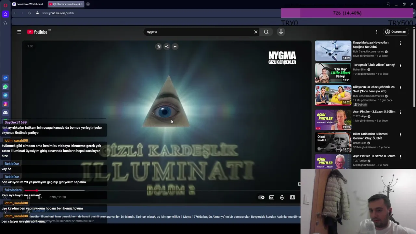Switch the player to theater mode
The height and width of the screenshot is (234, 416).
coord(292,197)
